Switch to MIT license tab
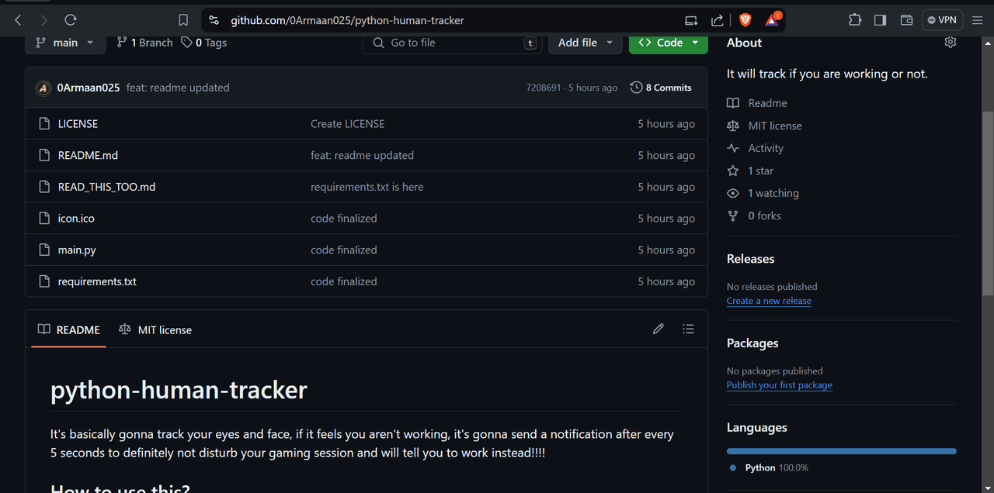The width and height of the screenshot is (994, 493). point(155,329)
